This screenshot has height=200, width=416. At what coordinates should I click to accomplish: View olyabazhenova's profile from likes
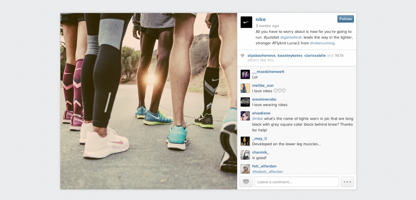click(x=261, y=56)
